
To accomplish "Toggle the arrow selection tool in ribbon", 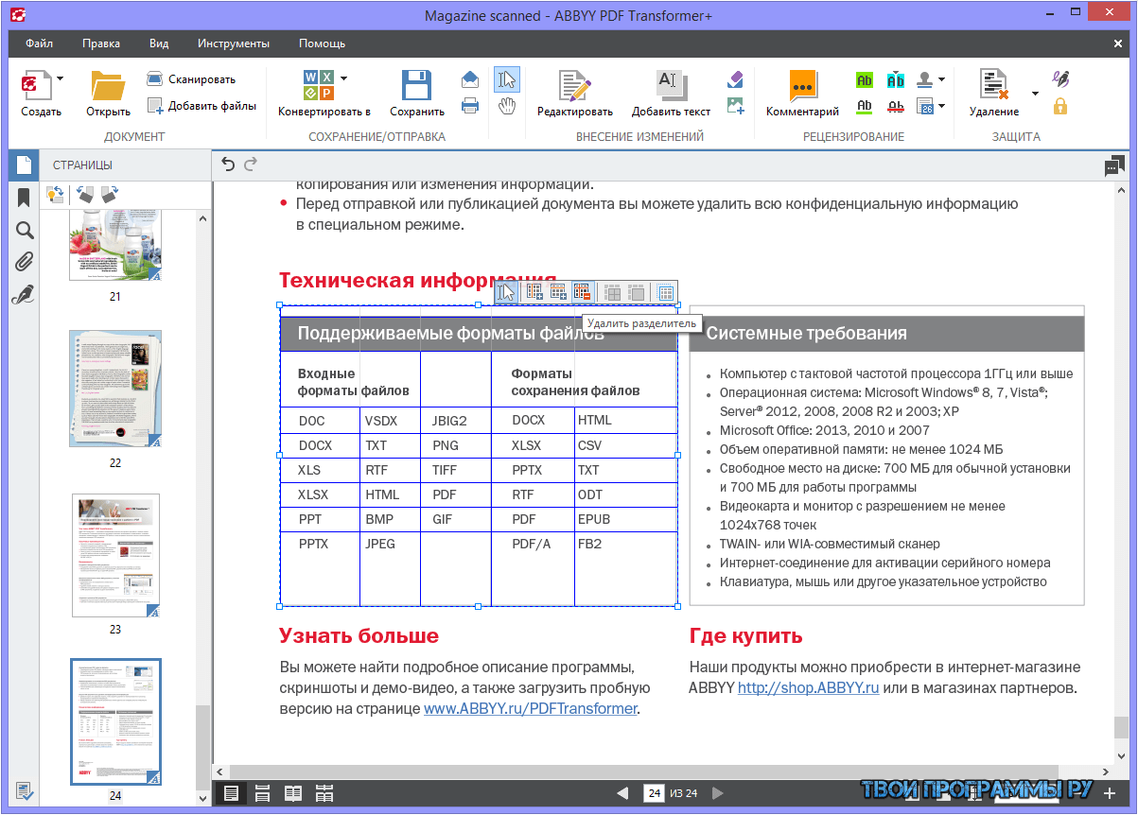I will (x=507, y=79).
